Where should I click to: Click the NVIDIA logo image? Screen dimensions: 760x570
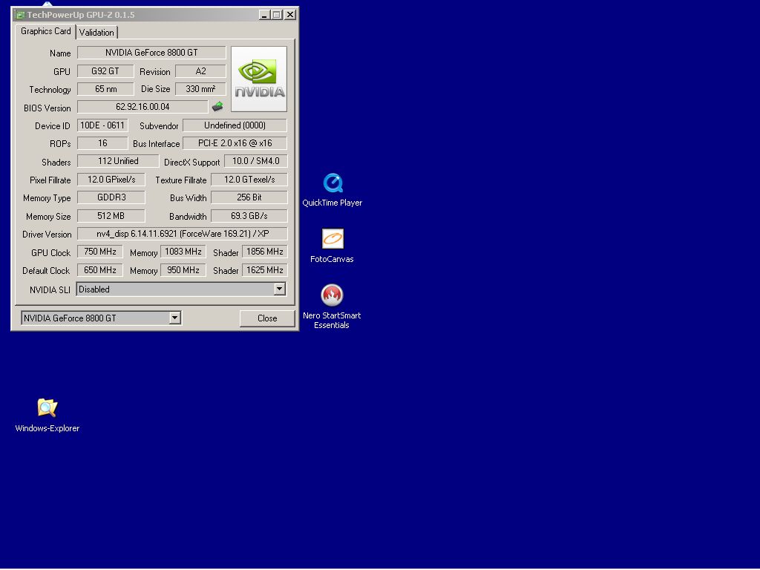pos(259,79)
